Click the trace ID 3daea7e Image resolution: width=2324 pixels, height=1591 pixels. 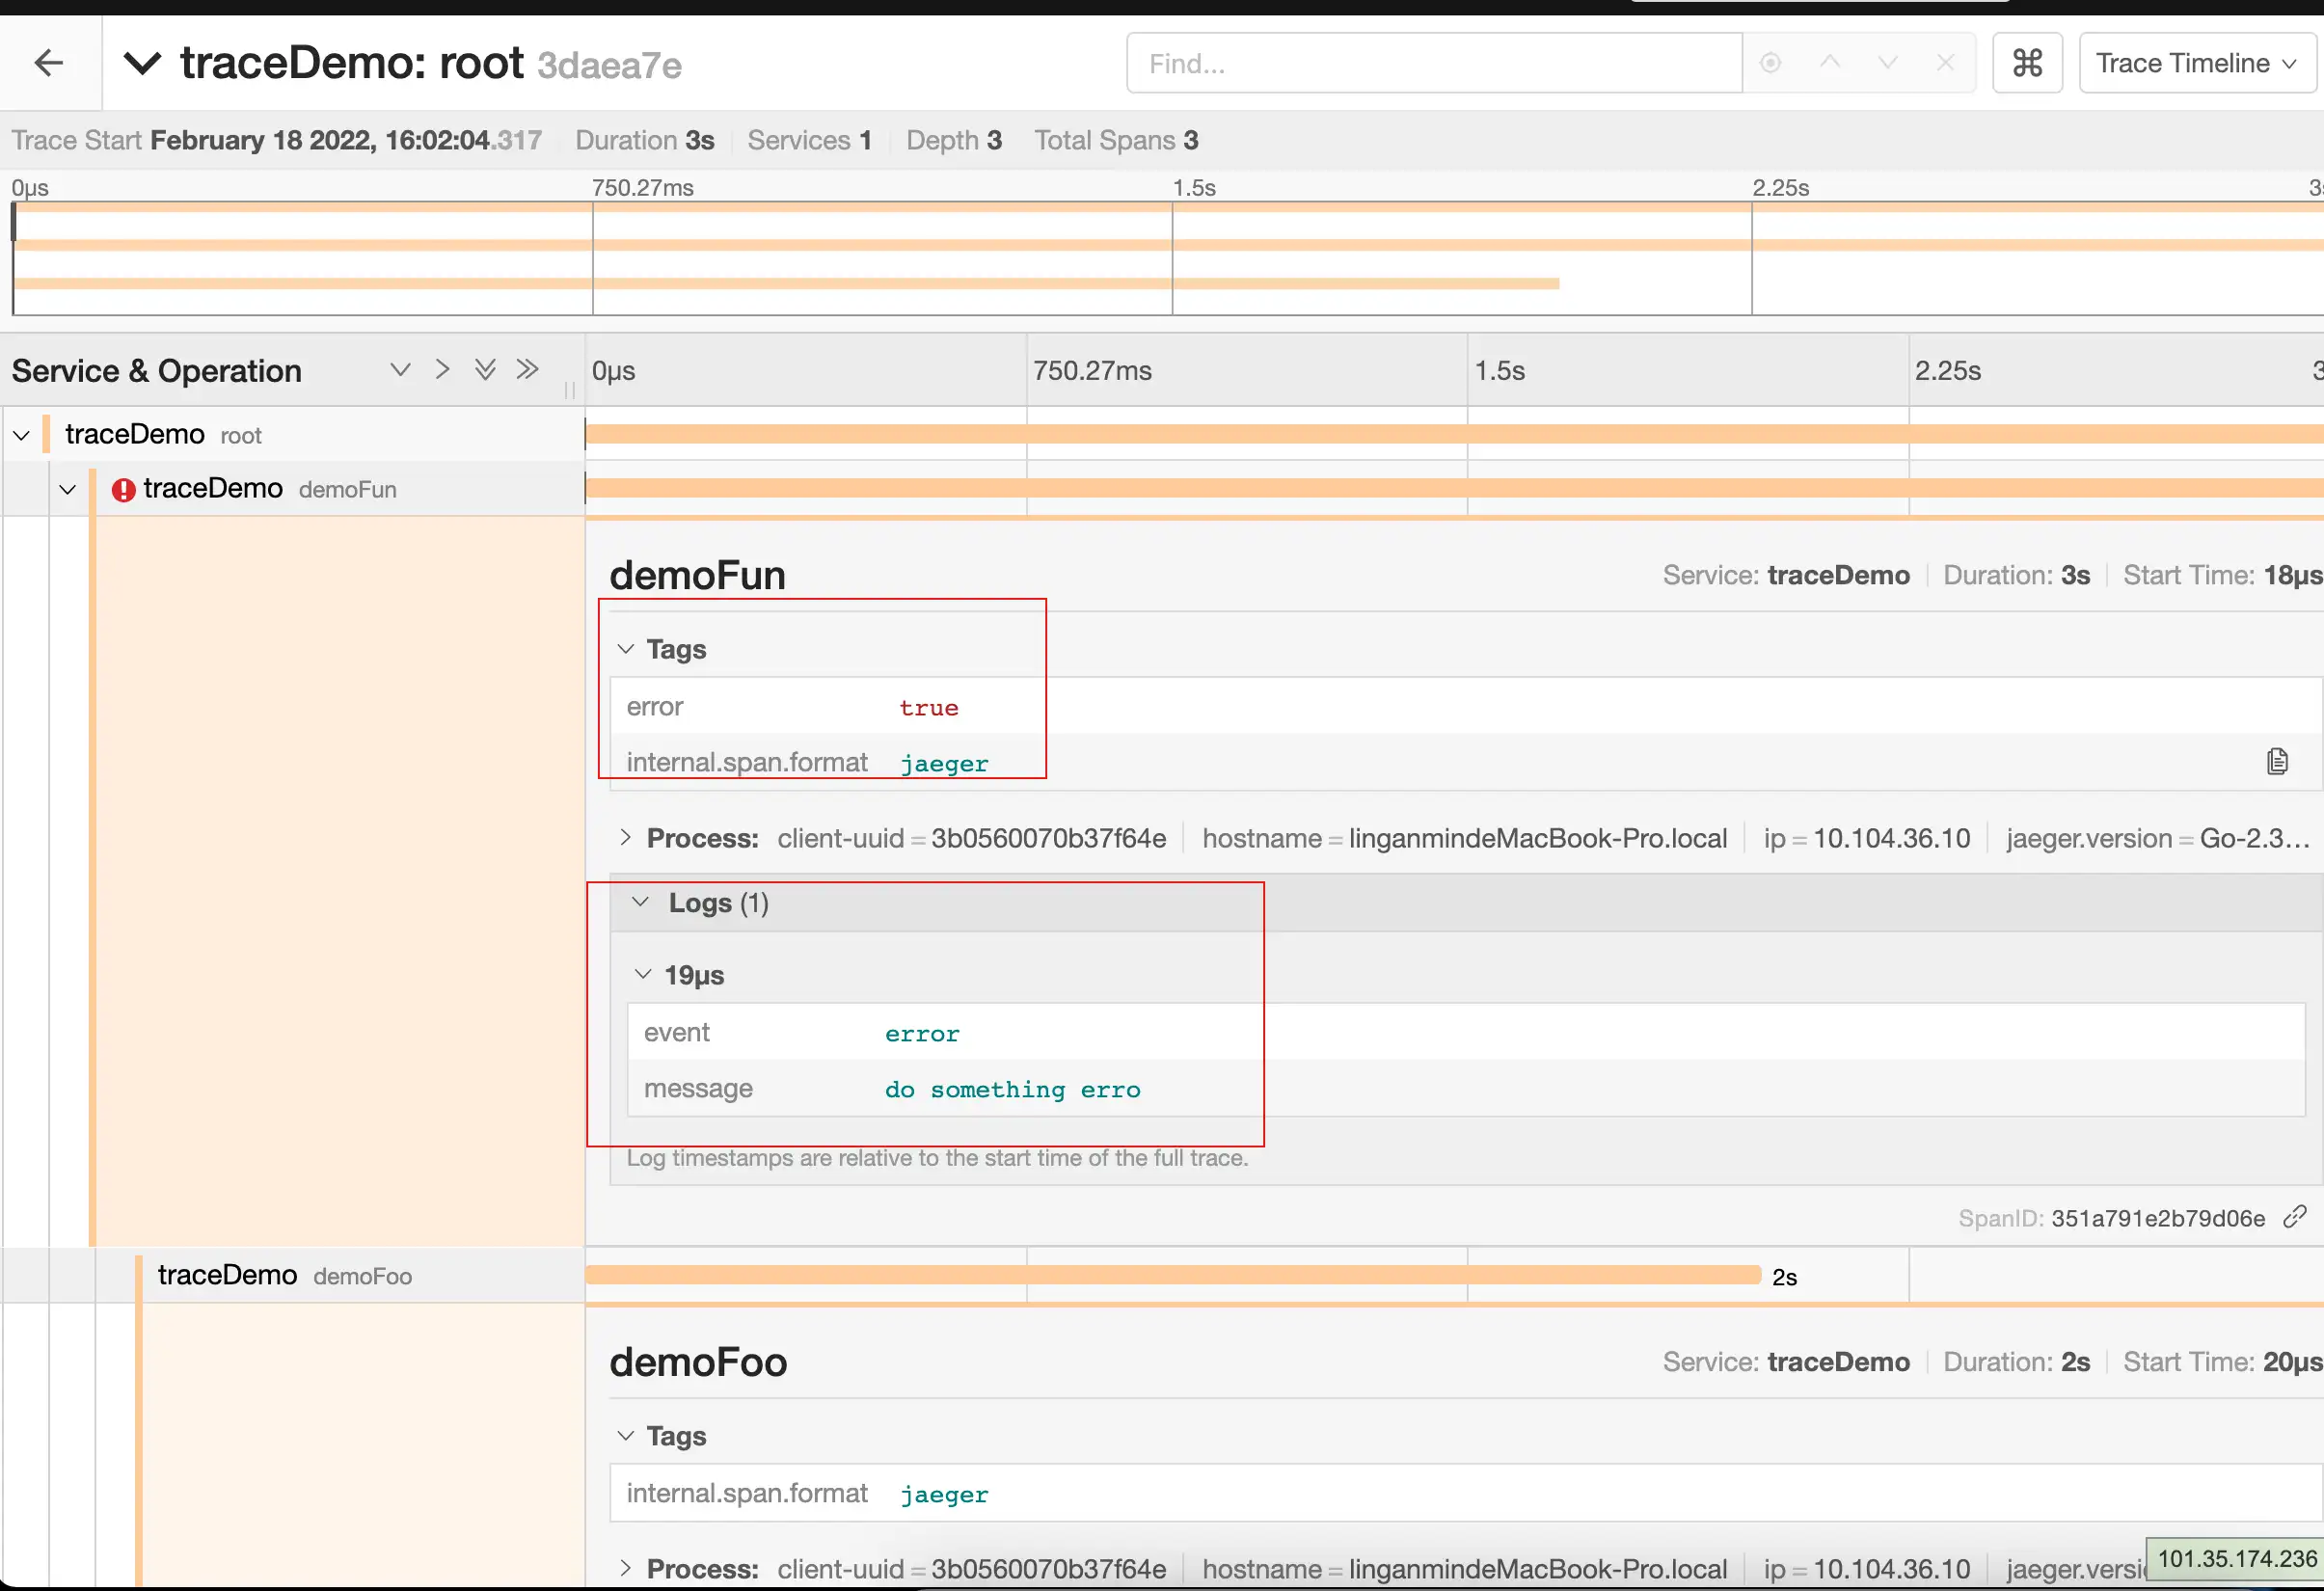tap(609, 66)
